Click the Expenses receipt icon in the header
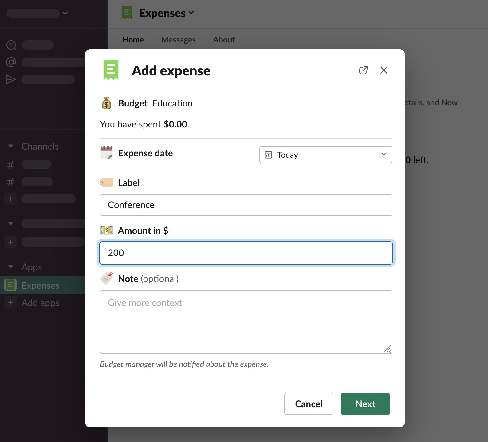This screenshot has height=442, width=488. coord(127,13)
